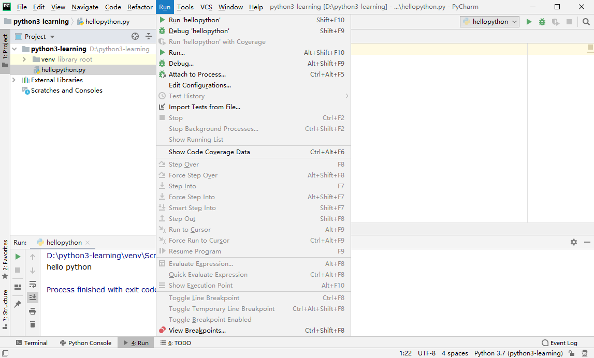Click the locate target icon in Project panel
594x358 pixels.
point(135,36)
